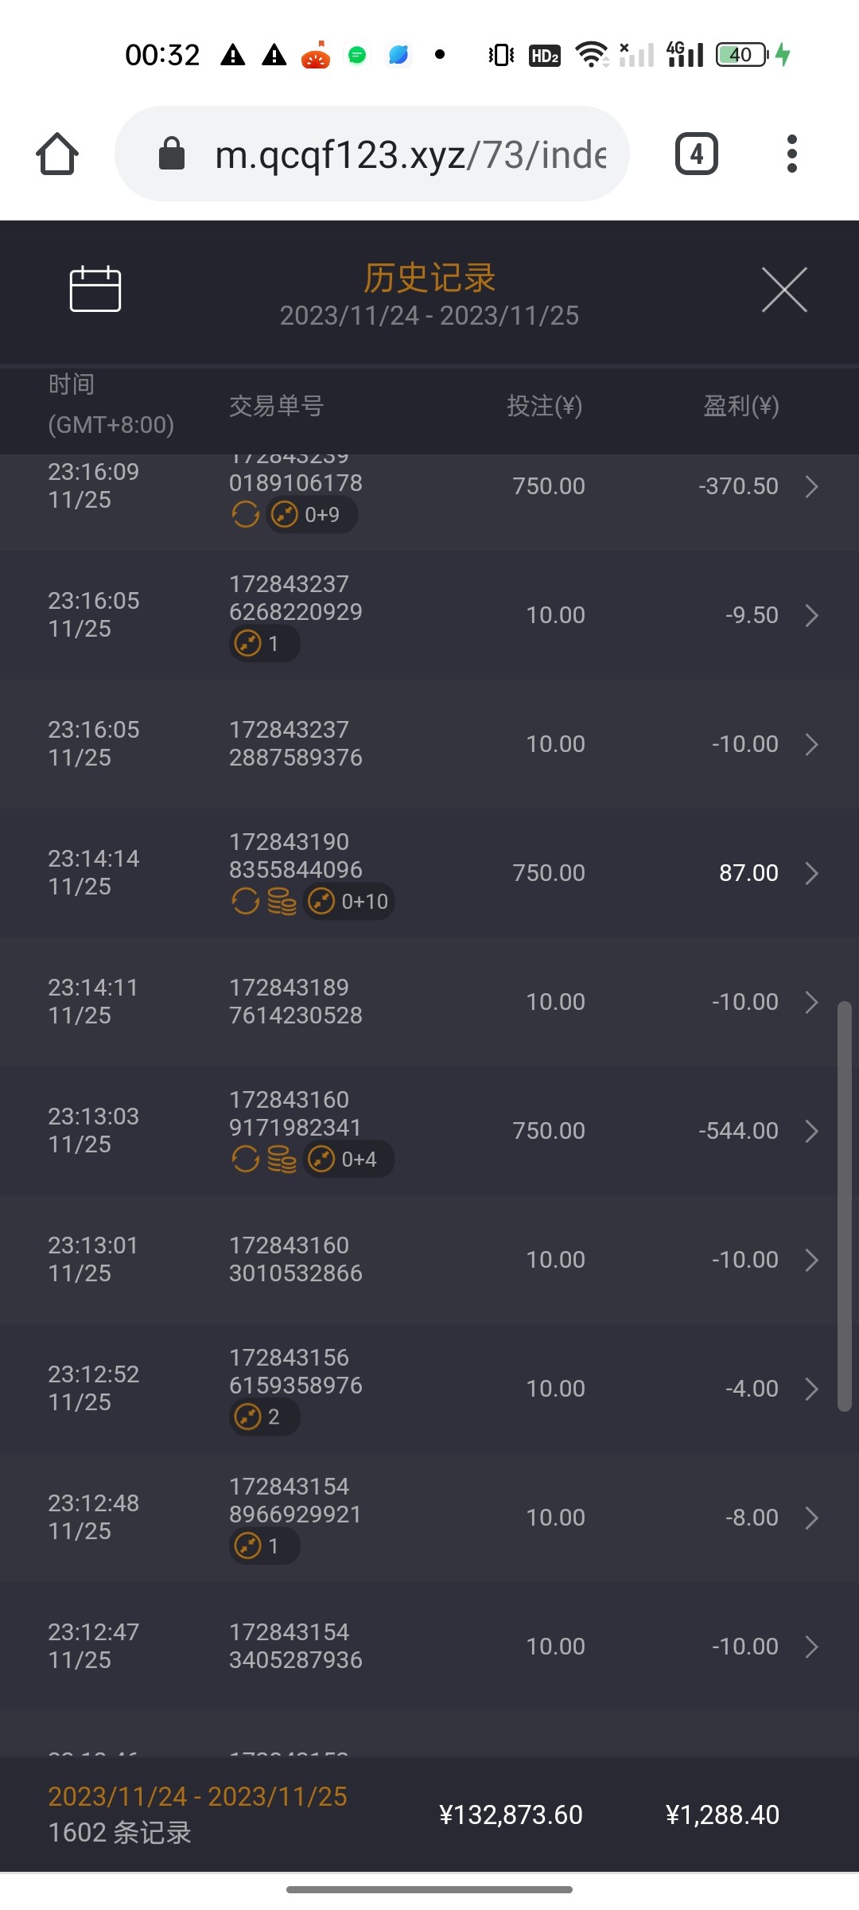Click the coins icon on the -544.00 row
Viewport: 859px width, 1910px height.
click(282, 1160)
